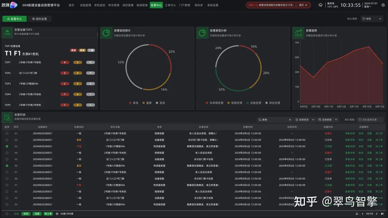Screen dimensions: 388x218
Task: Select TOP2 row 北门入口1号门禁
Action: pyautogui.click(x=50, y=73)
